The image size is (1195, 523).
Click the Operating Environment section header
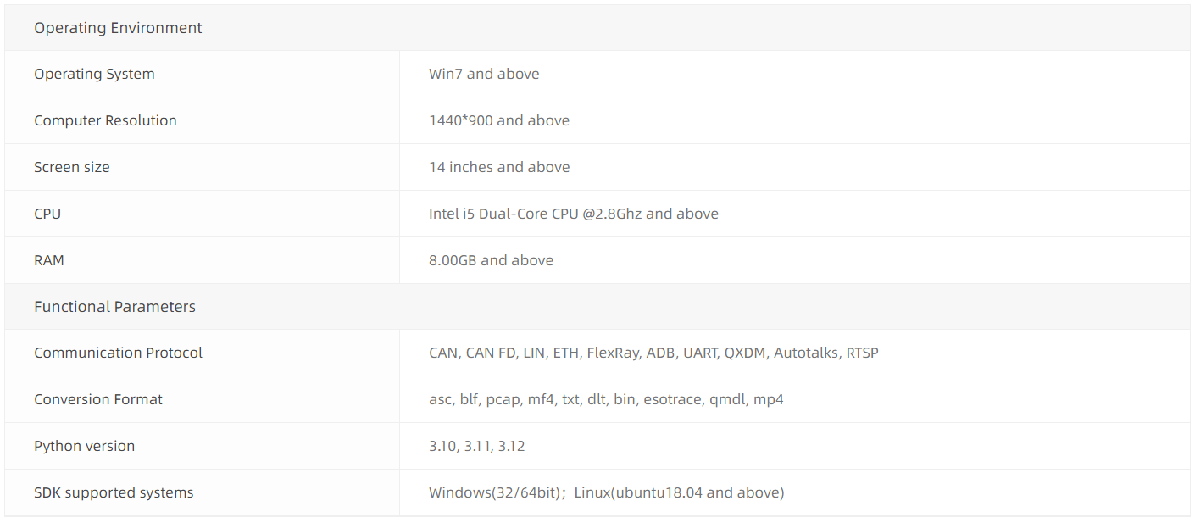(x=118, y=28)
